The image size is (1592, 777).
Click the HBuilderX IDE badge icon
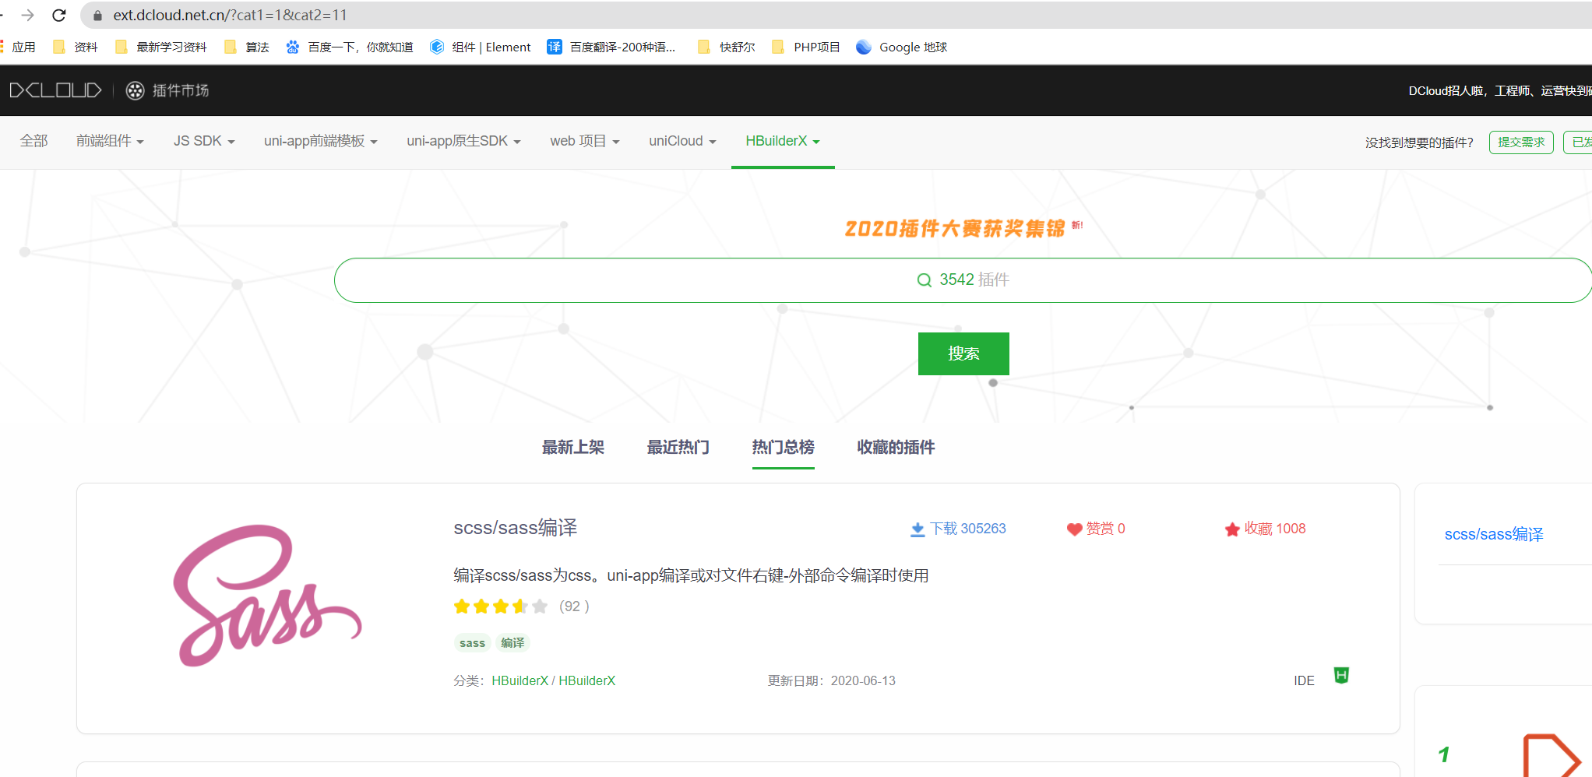(x=1341, y=675)
